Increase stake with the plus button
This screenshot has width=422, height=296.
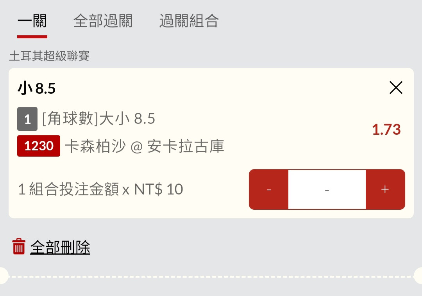click(385, 189)
